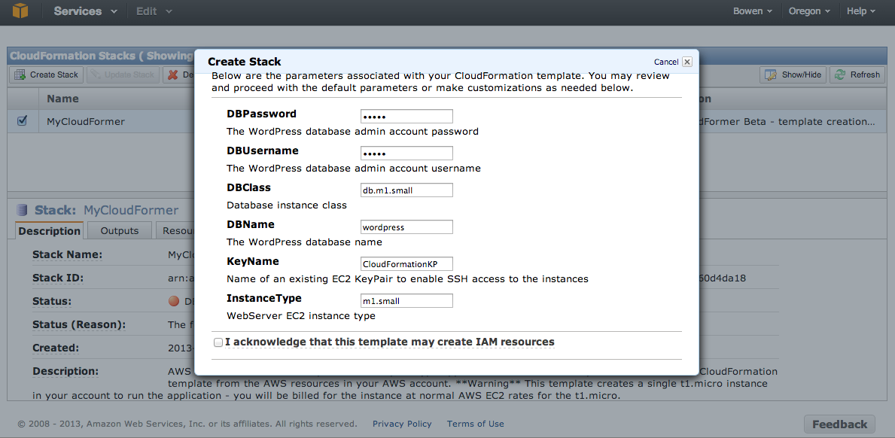
Task: Click the Stack ID label
Action: 58,278
